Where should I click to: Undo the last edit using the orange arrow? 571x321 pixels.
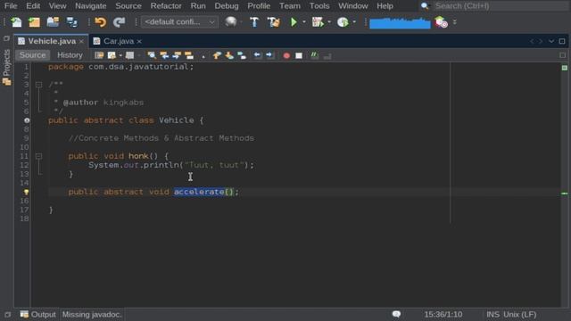coord(100,22)
